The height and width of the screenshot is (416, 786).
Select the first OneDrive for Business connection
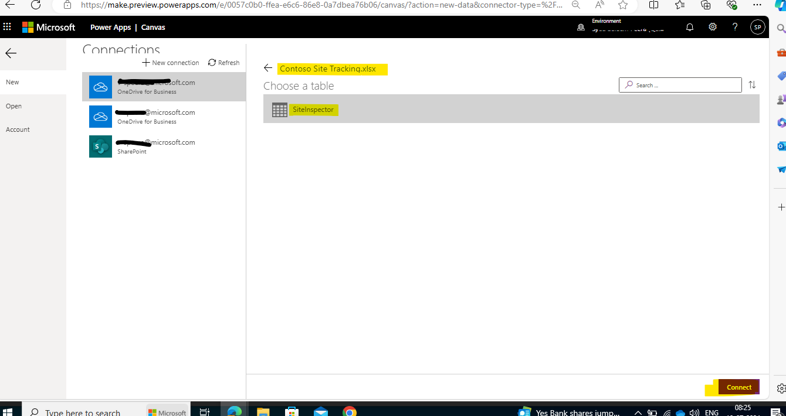164,87
